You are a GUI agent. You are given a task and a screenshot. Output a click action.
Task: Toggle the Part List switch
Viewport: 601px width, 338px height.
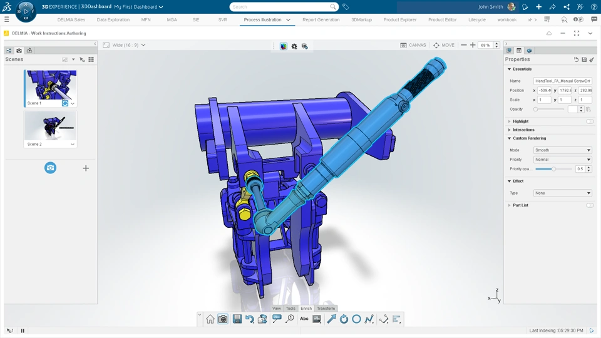click(590, 205)
